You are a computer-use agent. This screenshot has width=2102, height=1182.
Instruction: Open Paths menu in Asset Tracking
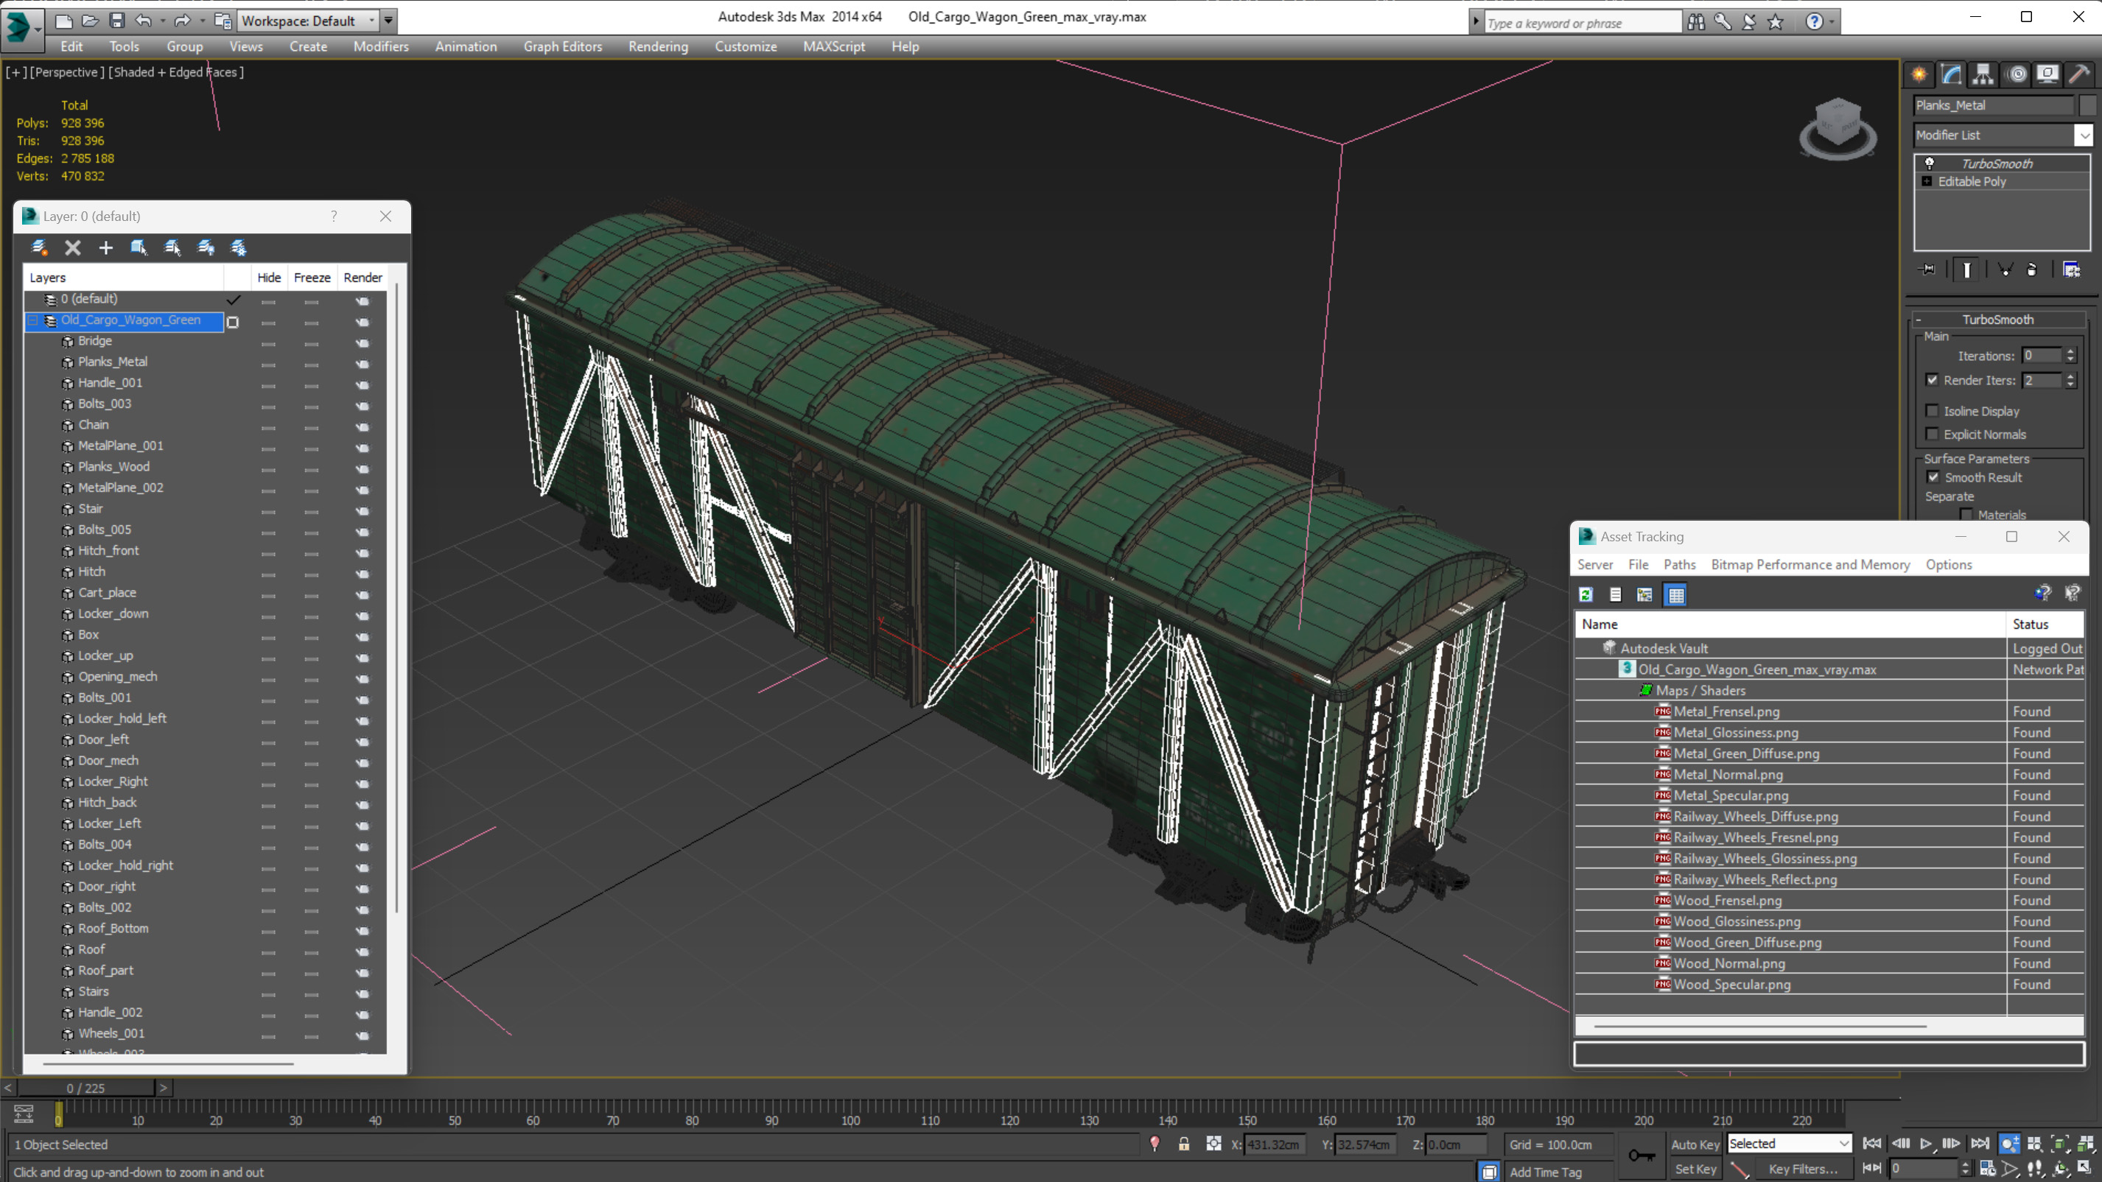(x=1679, y=565)
